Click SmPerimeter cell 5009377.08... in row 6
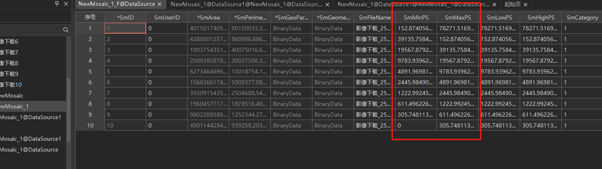The height and width of the screenshot is (169, 602). (x=250, y=82)
